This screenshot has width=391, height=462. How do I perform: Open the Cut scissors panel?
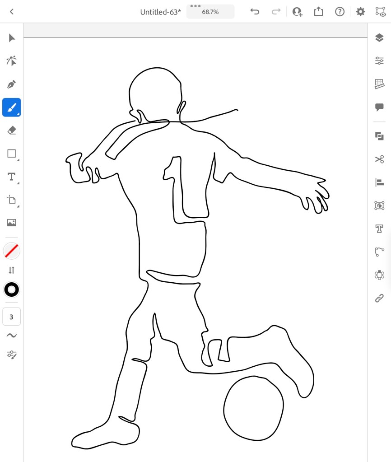pyautogui.click(x=379, y=159)
